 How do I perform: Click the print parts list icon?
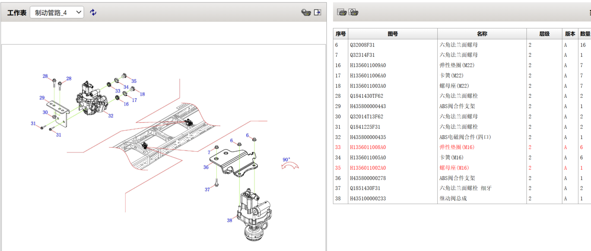(x=342, y=13)
